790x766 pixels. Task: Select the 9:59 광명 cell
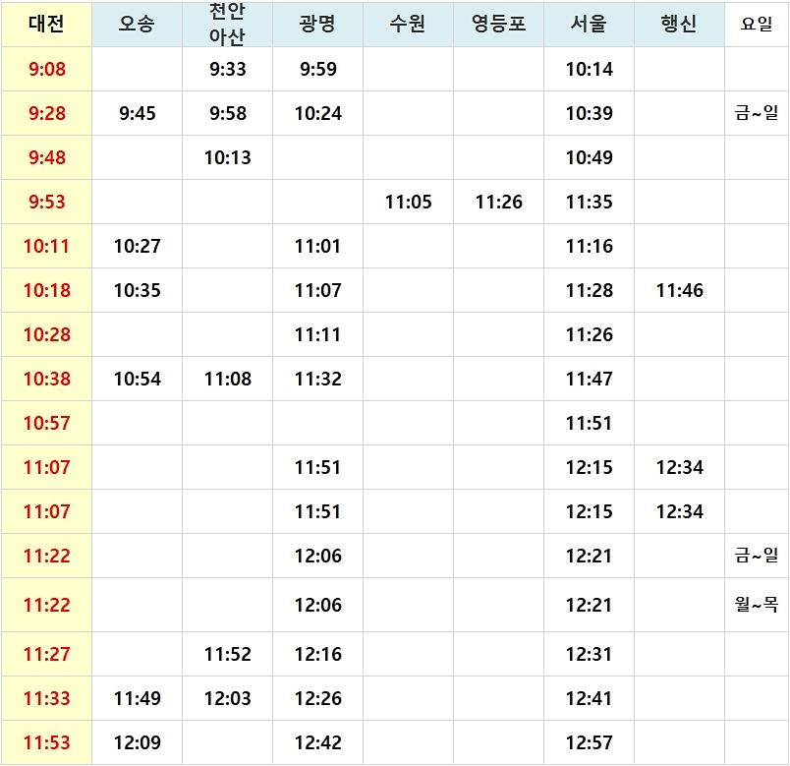(x=317, y=69)
